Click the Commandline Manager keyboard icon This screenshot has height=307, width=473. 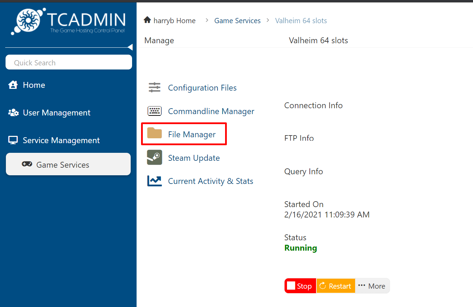(155, 111)
